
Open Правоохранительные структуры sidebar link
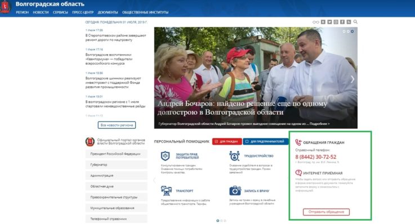click(116, 197)
